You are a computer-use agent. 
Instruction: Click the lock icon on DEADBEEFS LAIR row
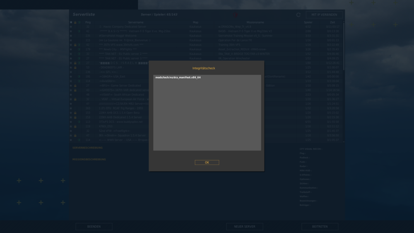pos(75,68)
